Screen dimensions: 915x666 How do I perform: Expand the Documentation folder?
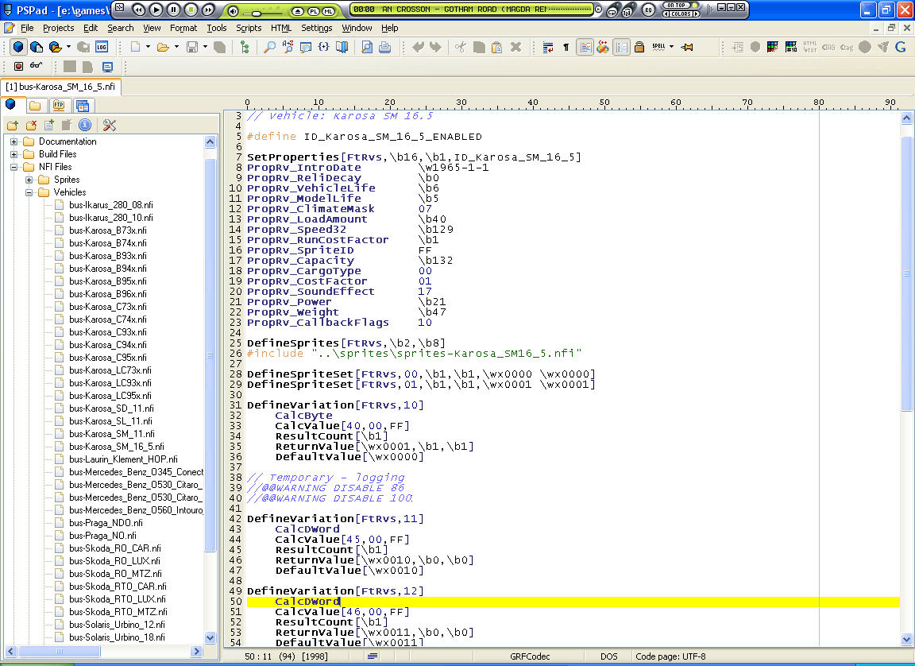(x=14, y=141)
